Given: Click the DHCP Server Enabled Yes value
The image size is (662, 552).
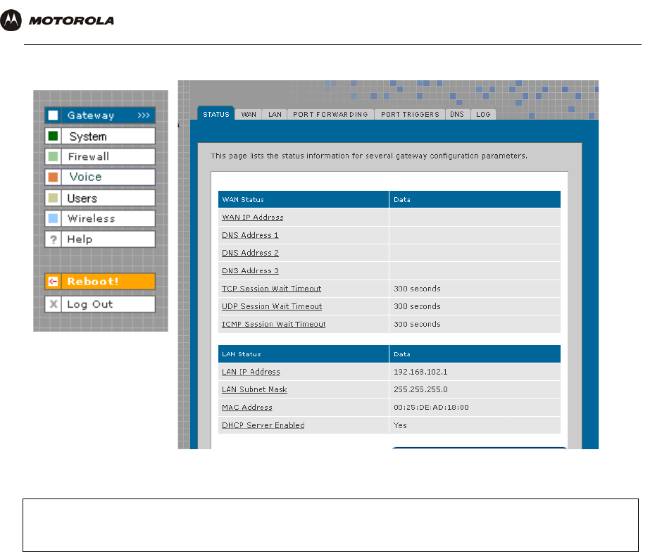Looking at the screenshot, I should click(x=400, y=425).
